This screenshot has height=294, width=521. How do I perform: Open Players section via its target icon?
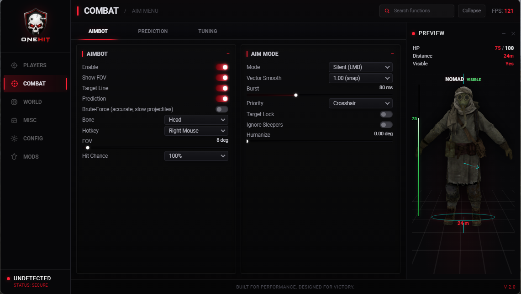14,65
